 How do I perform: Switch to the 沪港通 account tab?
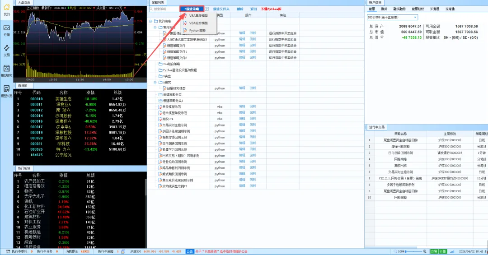click(x=435, y=9)
